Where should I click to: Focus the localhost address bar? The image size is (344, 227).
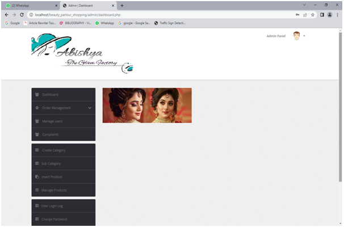click(162, 15)
